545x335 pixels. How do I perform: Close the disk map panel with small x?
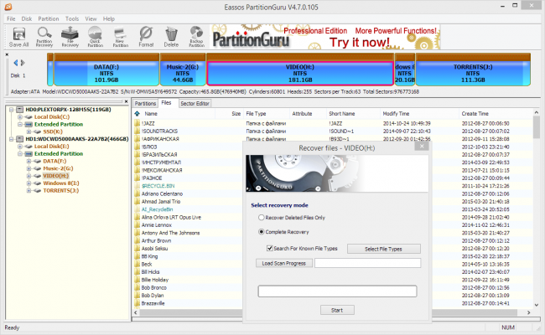7,54
